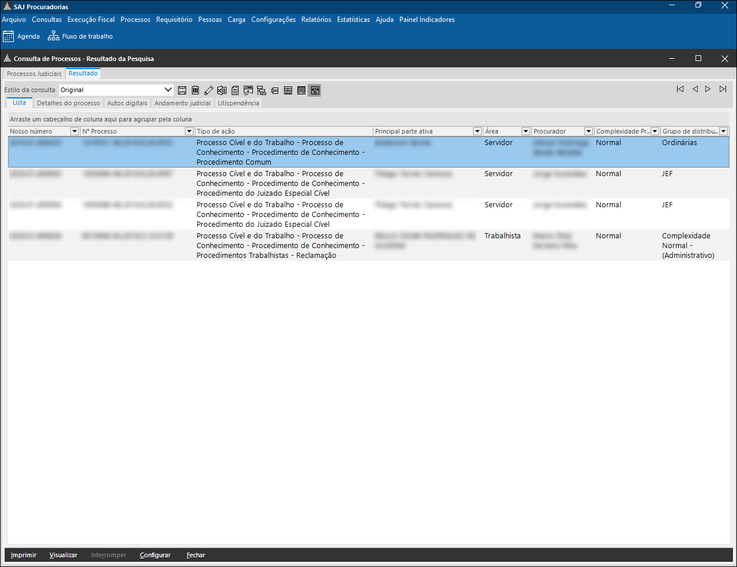Click the save query style icon

[182, 90]
